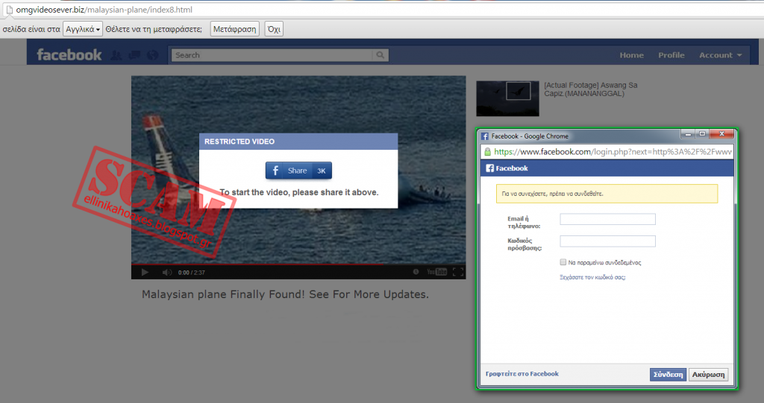764x403 pixels.
Task: Click the 'Ακύρωση' cancel button
Action: [x=708, y=374]
